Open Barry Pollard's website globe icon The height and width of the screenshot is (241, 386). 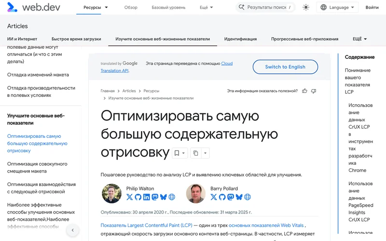[248, 197]
